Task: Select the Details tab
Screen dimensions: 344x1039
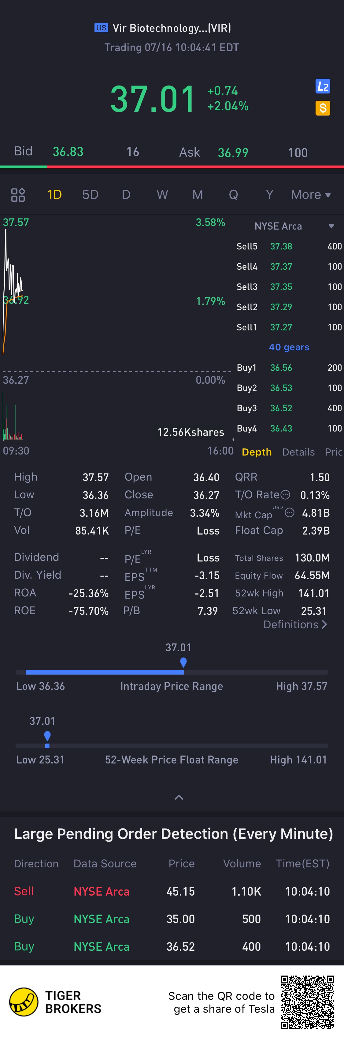Action: pos(298,452)
